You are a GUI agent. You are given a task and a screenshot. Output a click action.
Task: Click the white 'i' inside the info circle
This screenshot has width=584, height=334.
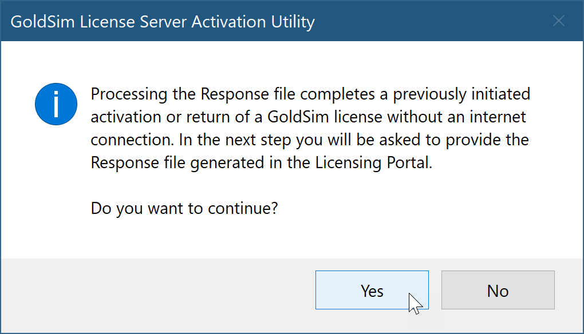(56, 104)
